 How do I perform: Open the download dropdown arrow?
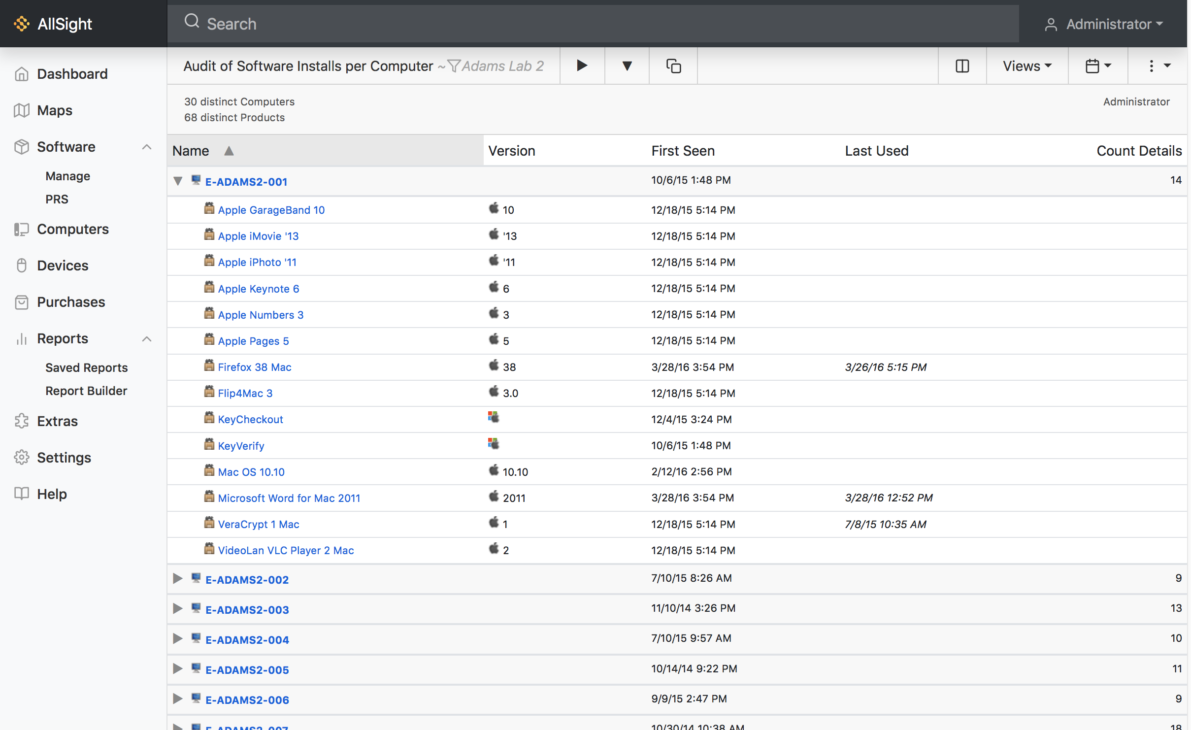coord(626,66)
